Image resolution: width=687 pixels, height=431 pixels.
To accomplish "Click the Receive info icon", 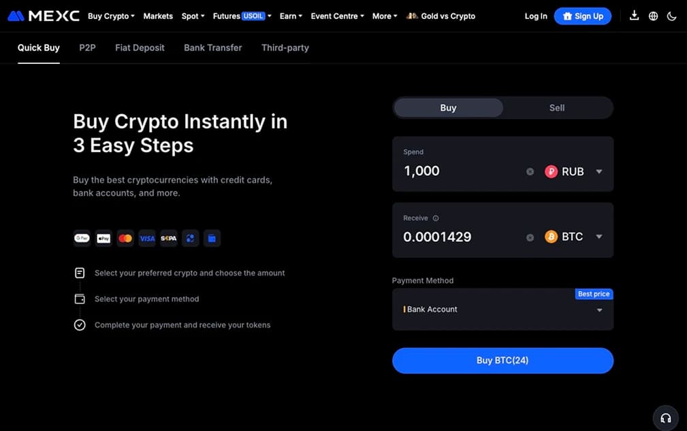I will point(436,218).
